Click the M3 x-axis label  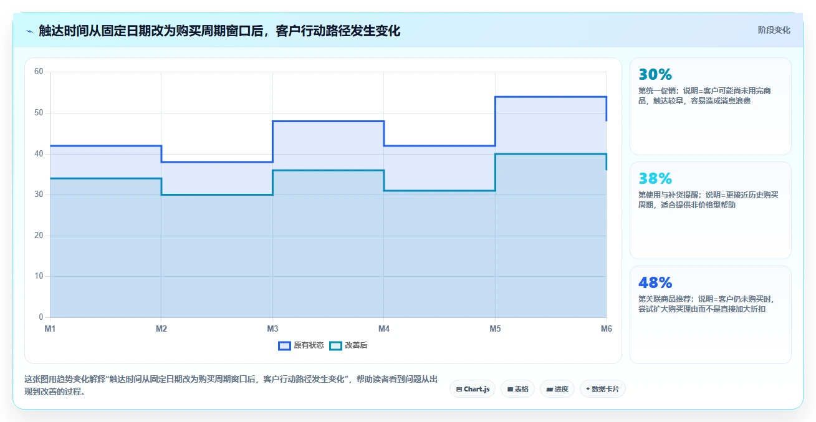[272, 328]
